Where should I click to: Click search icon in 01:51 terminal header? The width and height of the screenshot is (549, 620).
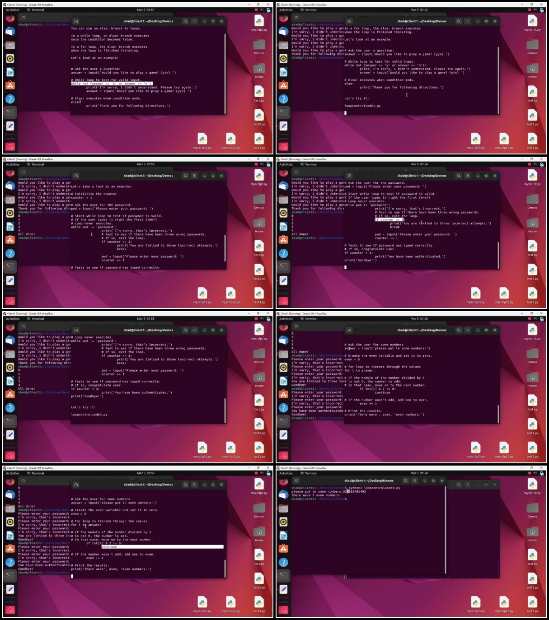click(x=185, y=21)
